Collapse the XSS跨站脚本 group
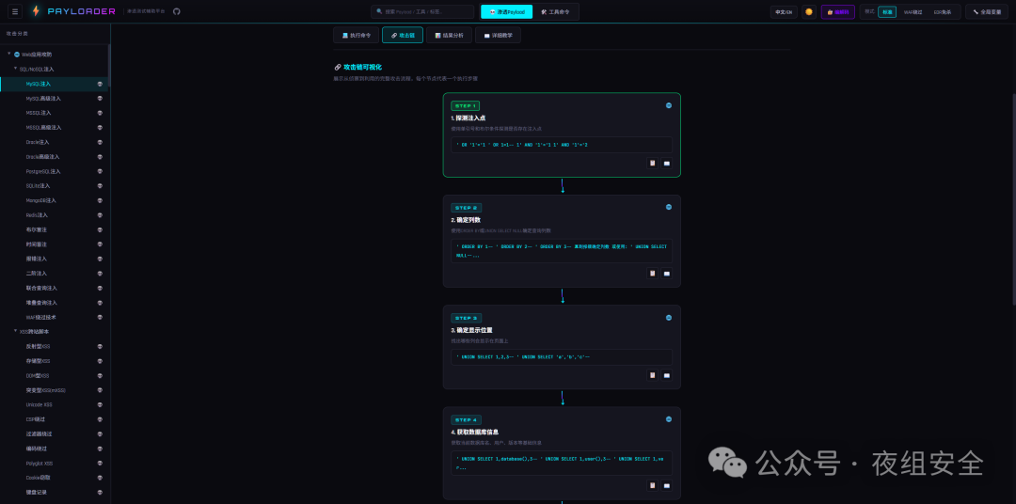This screenshot has width=1016, height=504. click(15, 331)
